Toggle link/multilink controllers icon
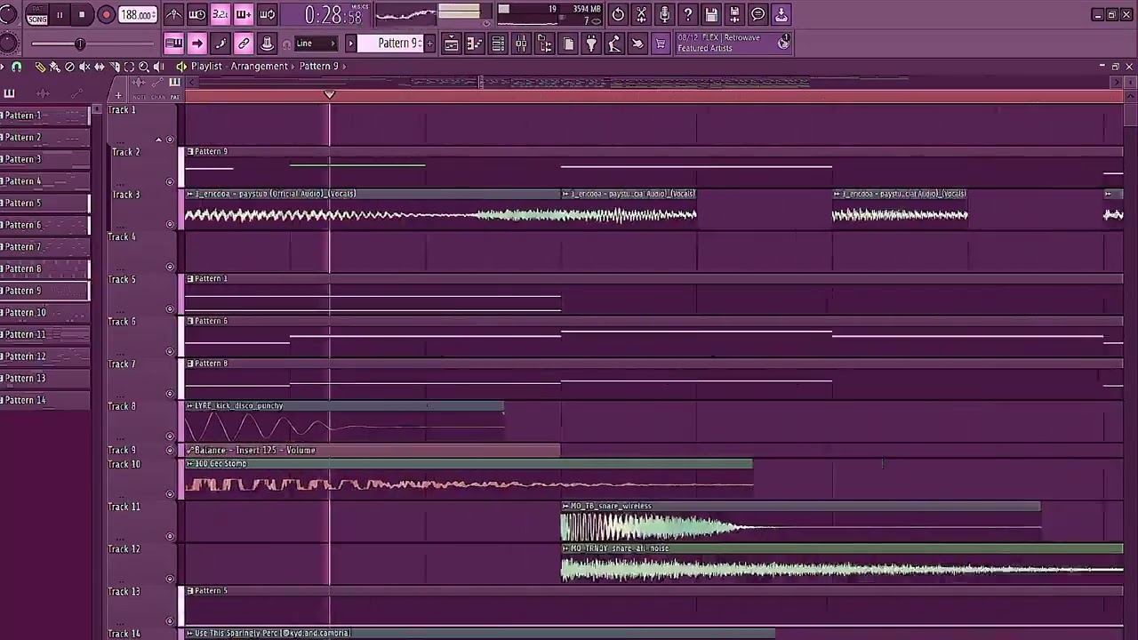The width and height of the screenshot is (1138, 640). coord(244,44)
